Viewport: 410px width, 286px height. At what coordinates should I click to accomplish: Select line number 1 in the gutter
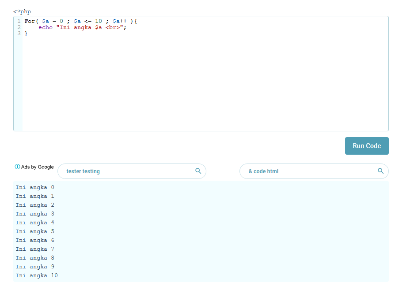click(19, 21)
